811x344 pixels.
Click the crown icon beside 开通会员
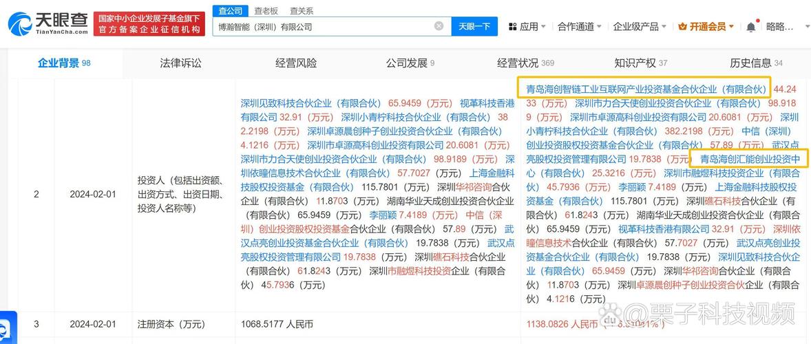[682, 26]
